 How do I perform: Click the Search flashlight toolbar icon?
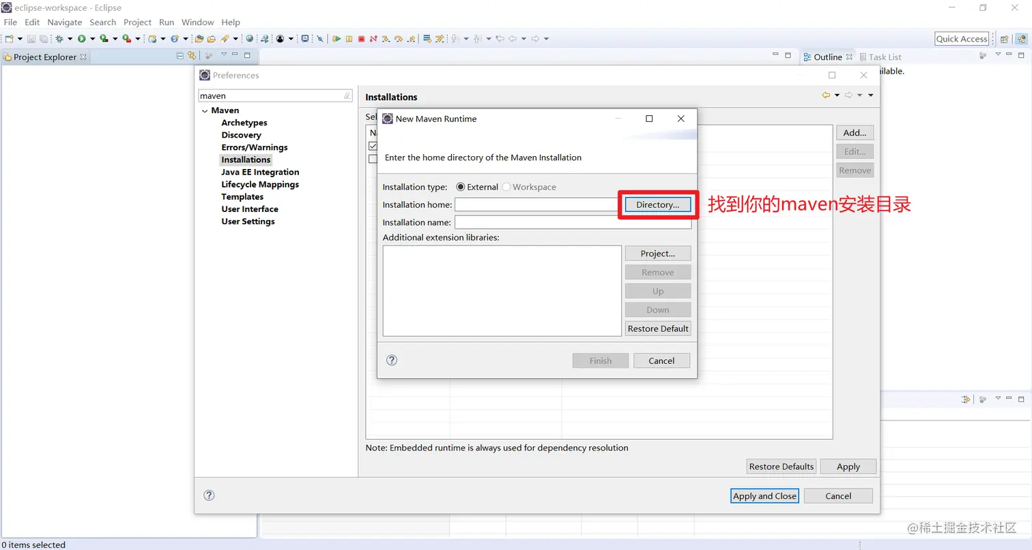225,39
